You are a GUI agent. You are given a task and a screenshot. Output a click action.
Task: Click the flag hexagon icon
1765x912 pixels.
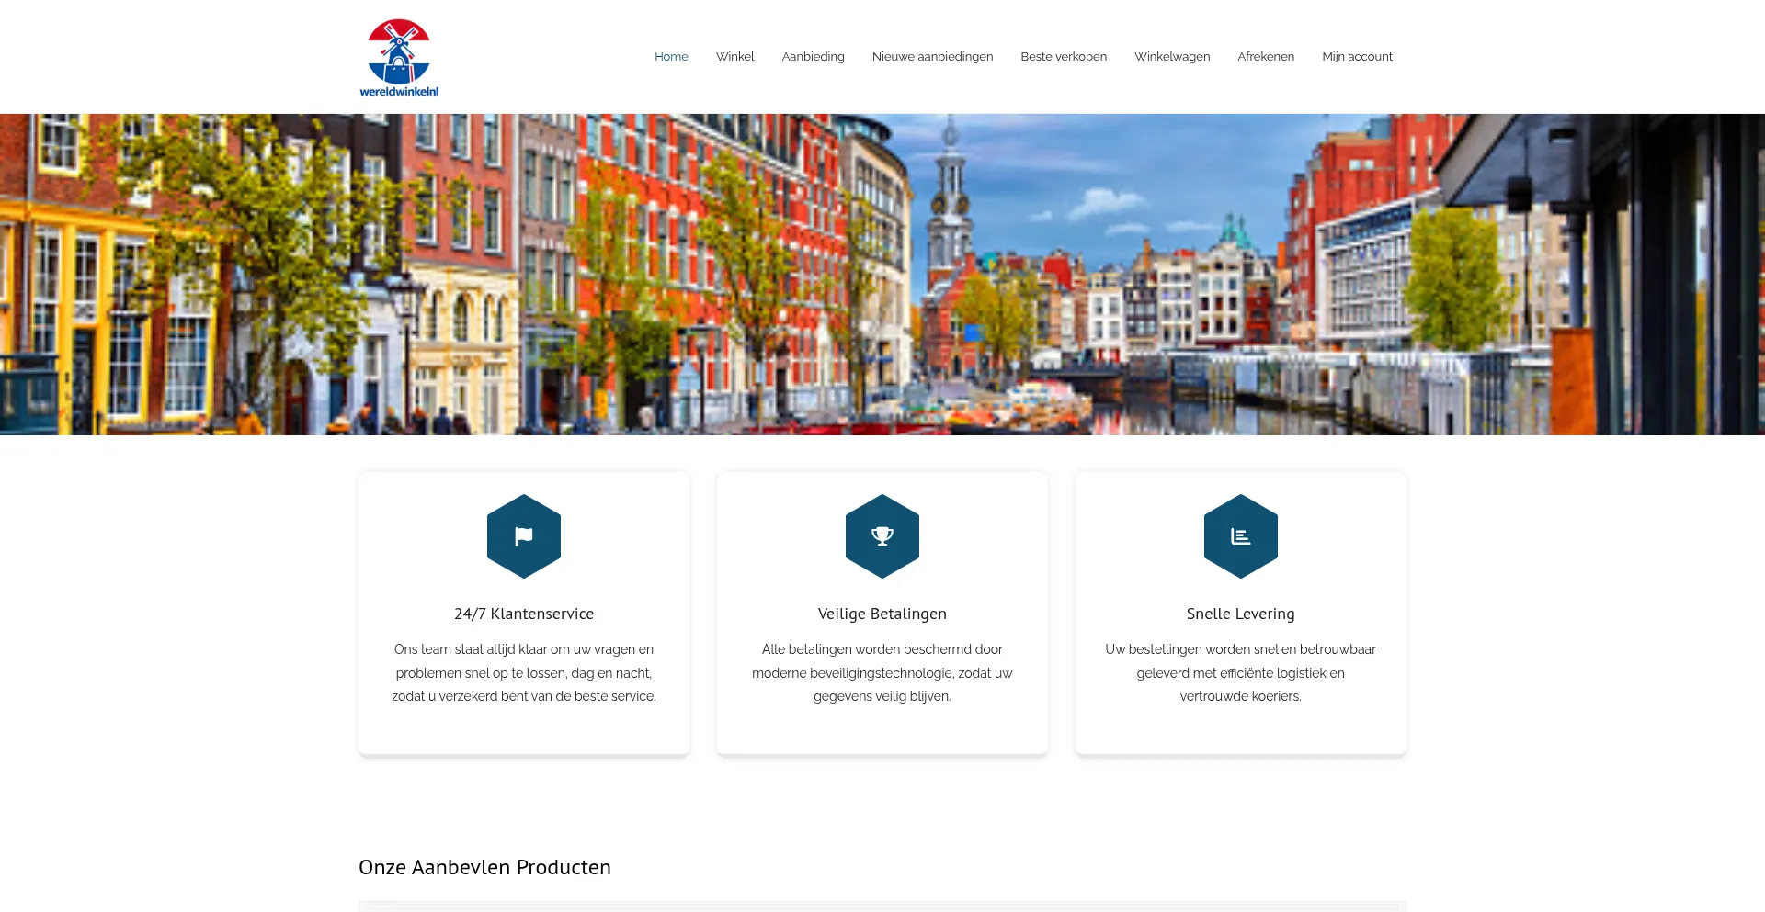[524, 536]
